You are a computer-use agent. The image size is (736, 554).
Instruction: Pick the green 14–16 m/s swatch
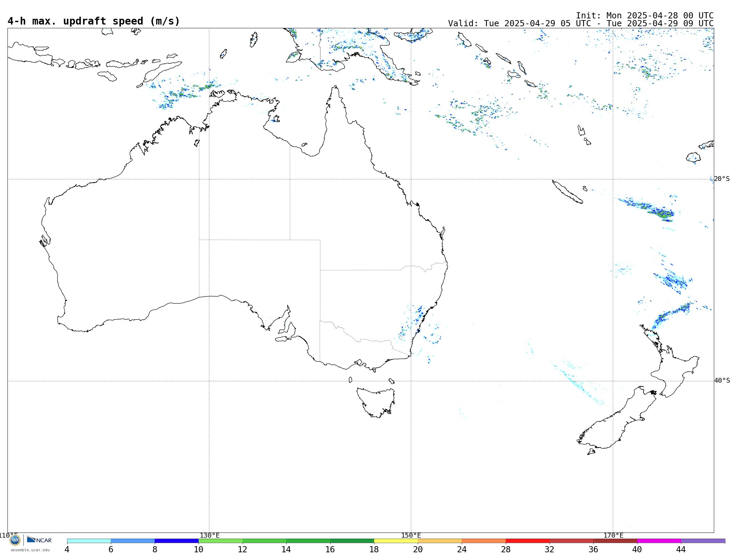click(x=308, y=541)
